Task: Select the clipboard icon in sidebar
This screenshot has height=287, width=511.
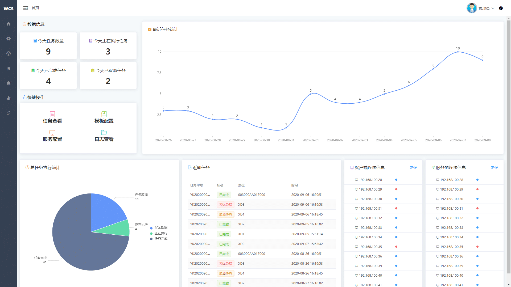Action: tap(9, 83)
